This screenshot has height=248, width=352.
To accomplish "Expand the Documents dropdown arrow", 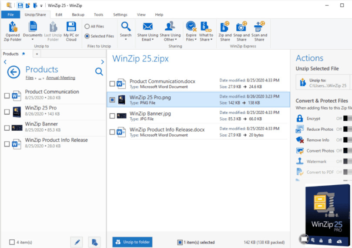I will (x=33, y=39).
